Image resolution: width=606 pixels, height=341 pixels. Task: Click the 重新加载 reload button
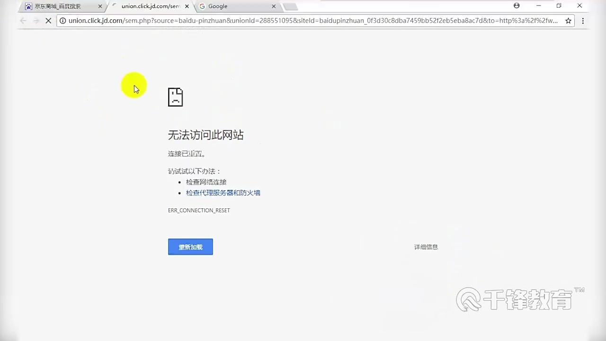coord(190,247)
